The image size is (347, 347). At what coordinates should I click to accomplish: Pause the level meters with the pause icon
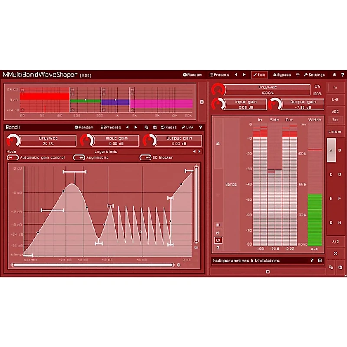tap(219, 225)
